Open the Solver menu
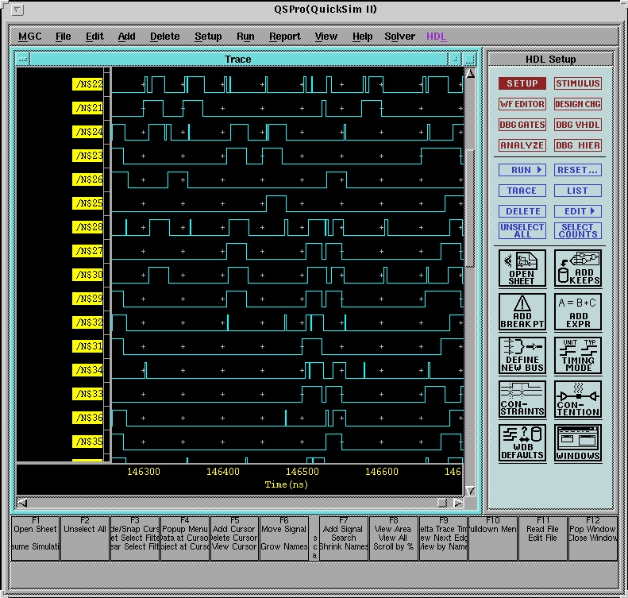This screenshot has width=628, height=598. pos(399,37)
